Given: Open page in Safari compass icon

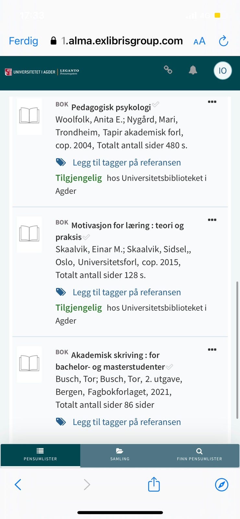Looking at the screenshot, I should [x=222, y=485].
